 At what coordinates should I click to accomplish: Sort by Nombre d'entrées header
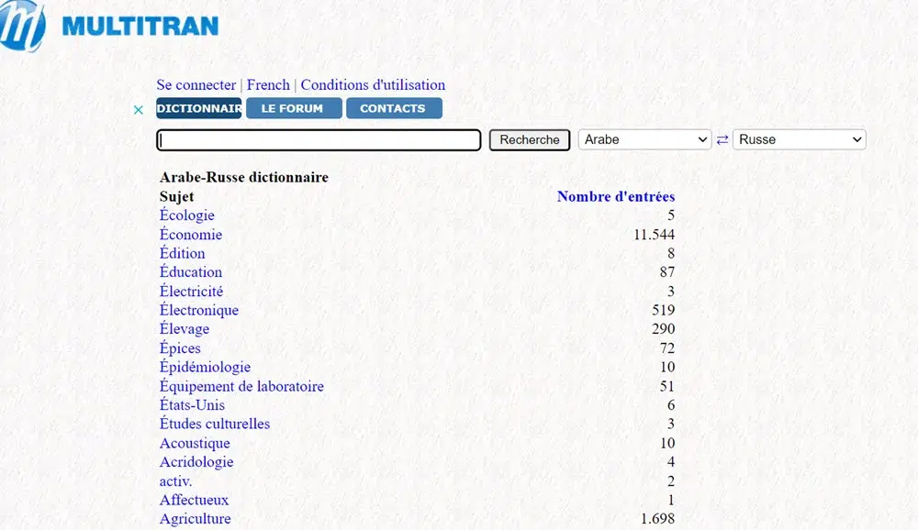615,196
